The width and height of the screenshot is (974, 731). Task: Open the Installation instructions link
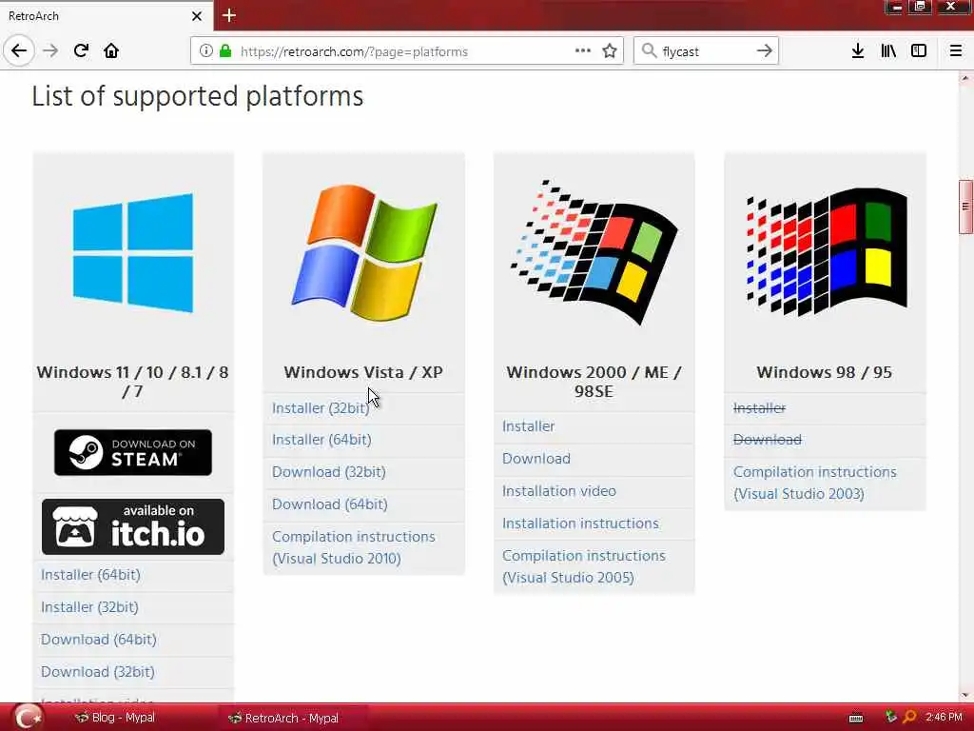(x=580, y=524)
